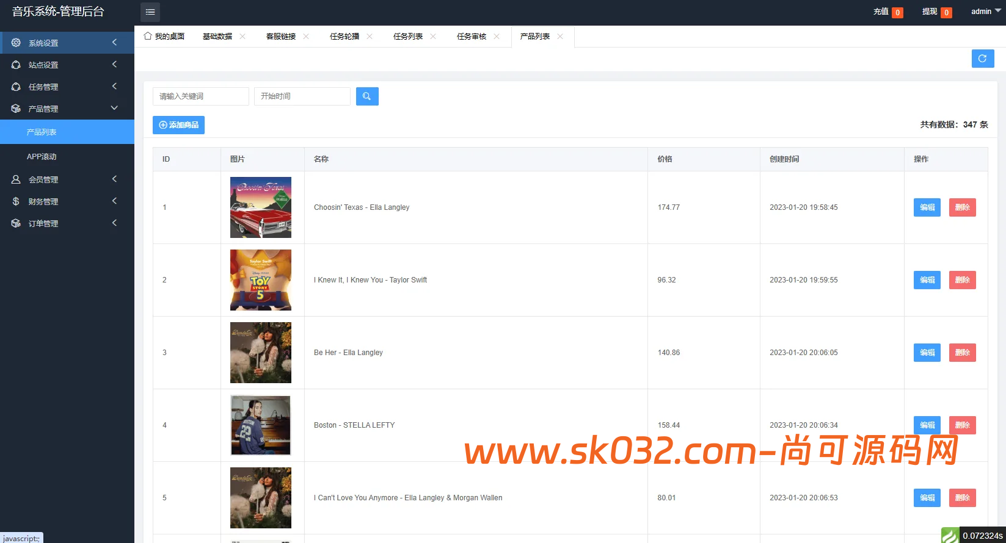Open the Toy Story 5 cover thumbnail
The width and height of the screenshot is (1006, 543).
pos(261,280)
